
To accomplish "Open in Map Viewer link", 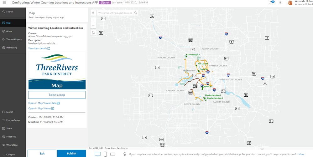I will click(41, 109).
